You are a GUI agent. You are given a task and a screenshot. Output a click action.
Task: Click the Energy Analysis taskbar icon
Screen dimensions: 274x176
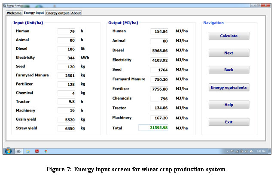(x=19, y=151)
